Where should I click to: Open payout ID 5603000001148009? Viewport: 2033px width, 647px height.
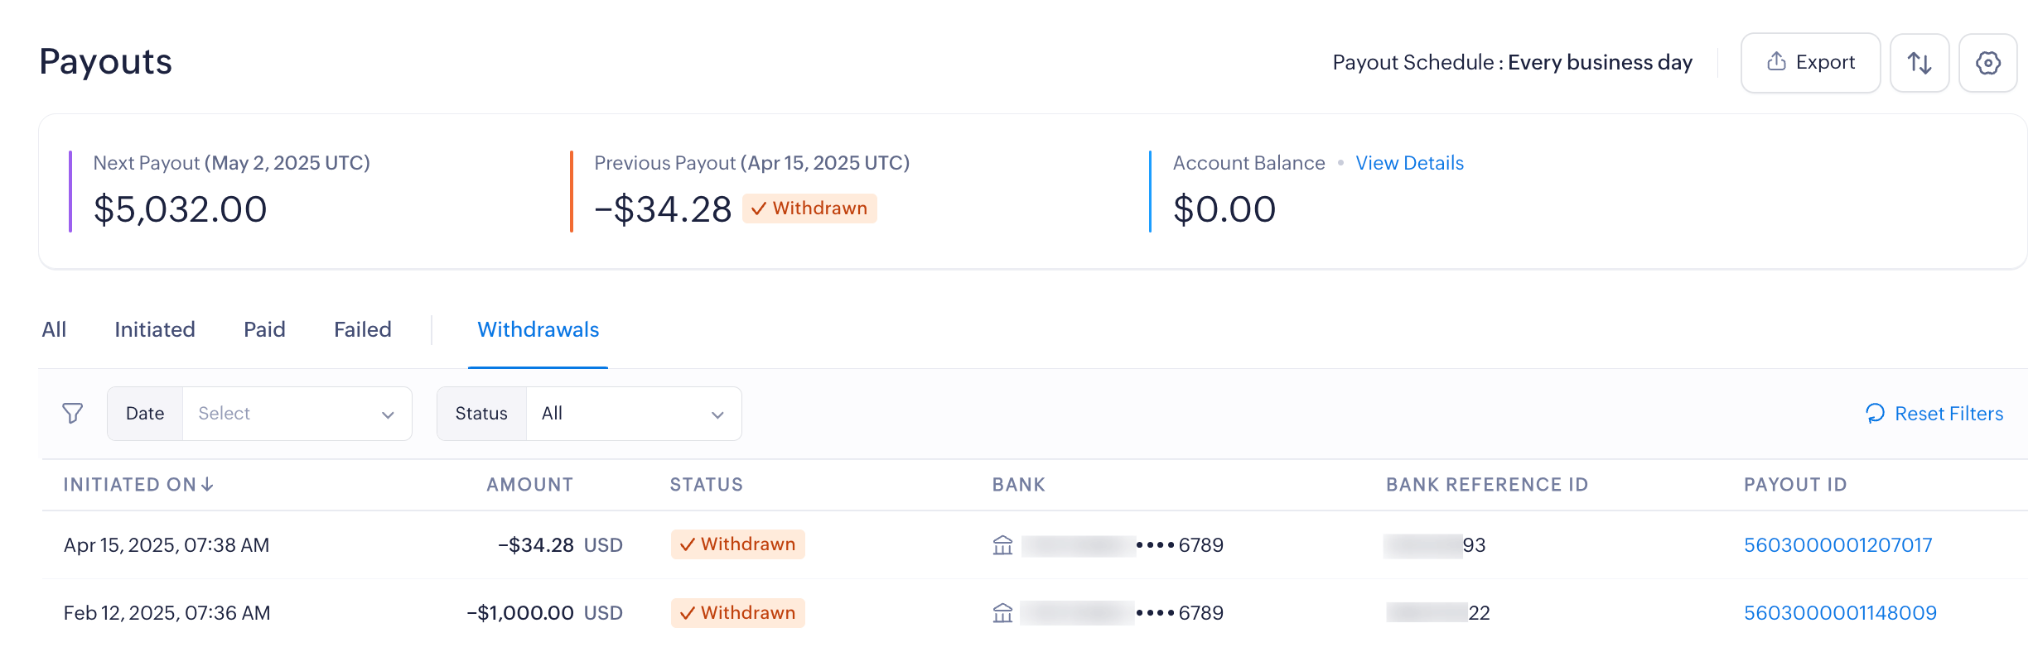pos(1840,613)
